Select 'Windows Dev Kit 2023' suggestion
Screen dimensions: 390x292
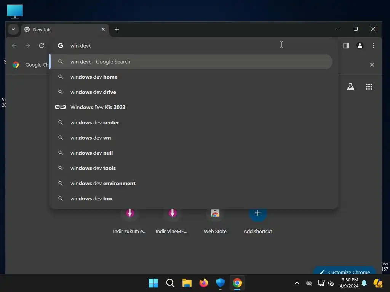tap(191, 107)
